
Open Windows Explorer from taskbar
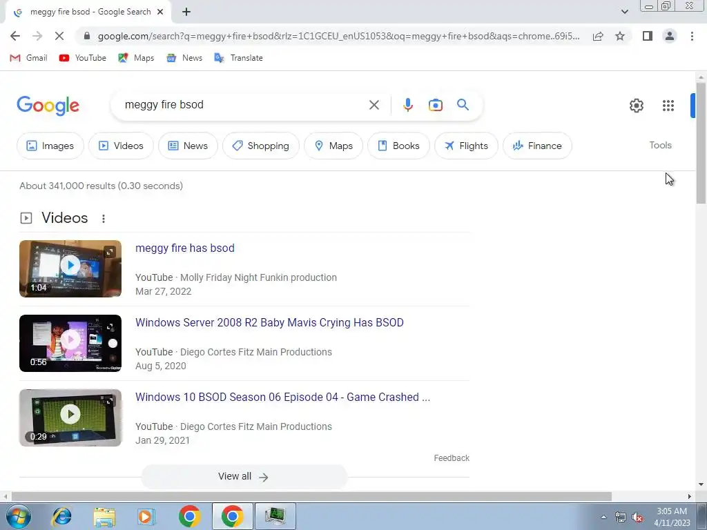point(104,516)
